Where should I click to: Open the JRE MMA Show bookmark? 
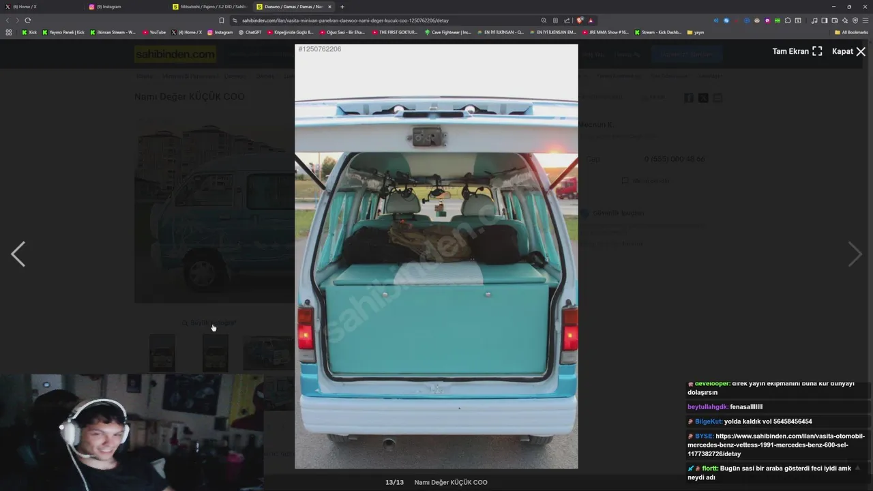tap(606, 32)
